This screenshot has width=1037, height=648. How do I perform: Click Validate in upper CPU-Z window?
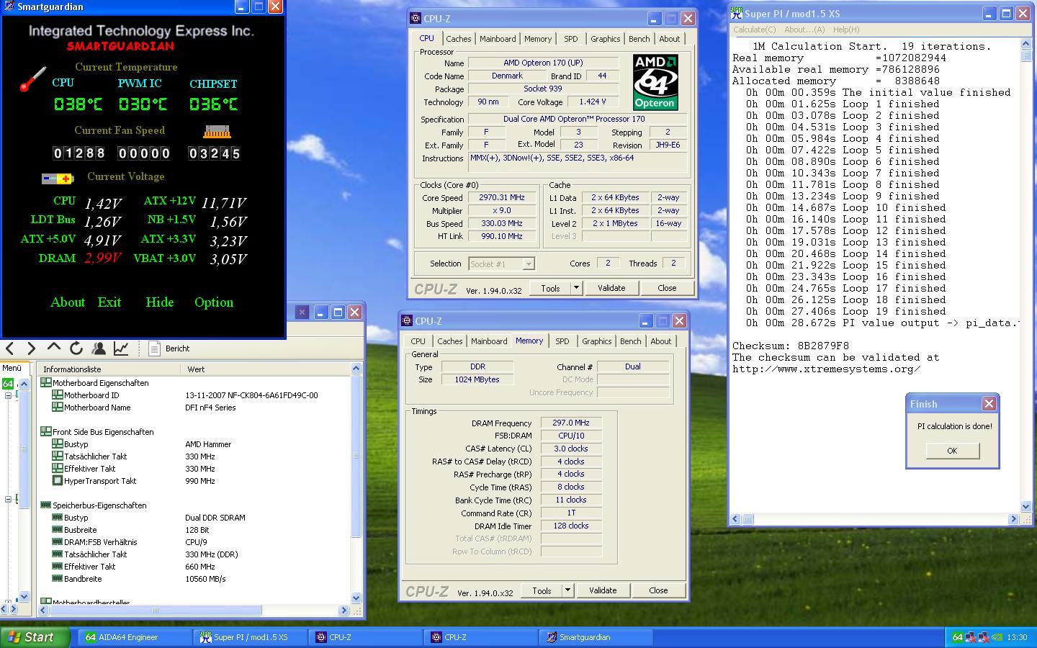[x=611, y=288]
